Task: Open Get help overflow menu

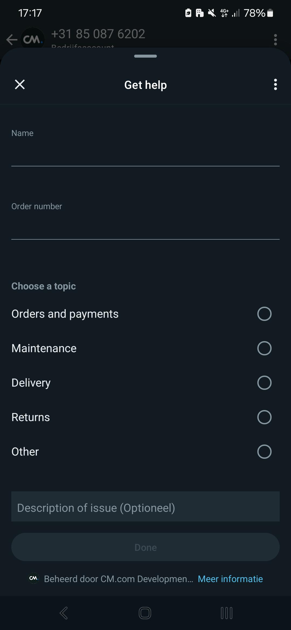Action: [x=275, y=85]
